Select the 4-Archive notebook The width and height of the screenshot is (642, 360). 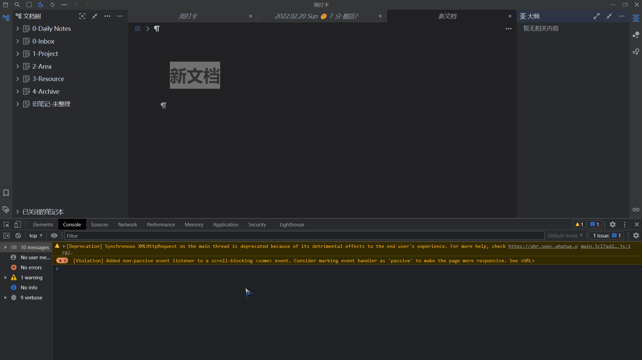click(46, 92)
